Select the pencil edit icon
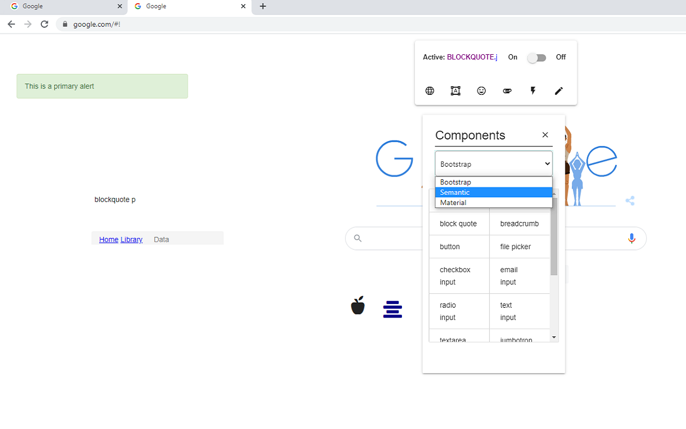Screen dimensions: 686x429 tap(558, 91)
